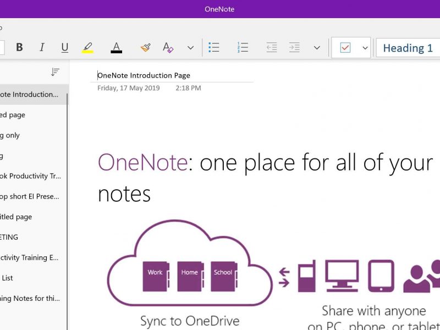
Task: Open the page ending in 'ctivity Training E...'
Action: 34,257
